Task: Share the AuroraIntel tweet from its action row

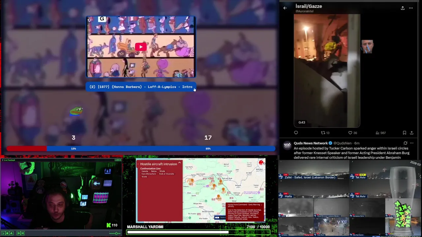Action: pos(411,133)
